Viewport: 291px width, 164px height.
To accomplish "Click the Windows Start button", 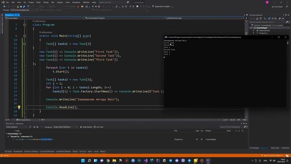I will (83, 160).
